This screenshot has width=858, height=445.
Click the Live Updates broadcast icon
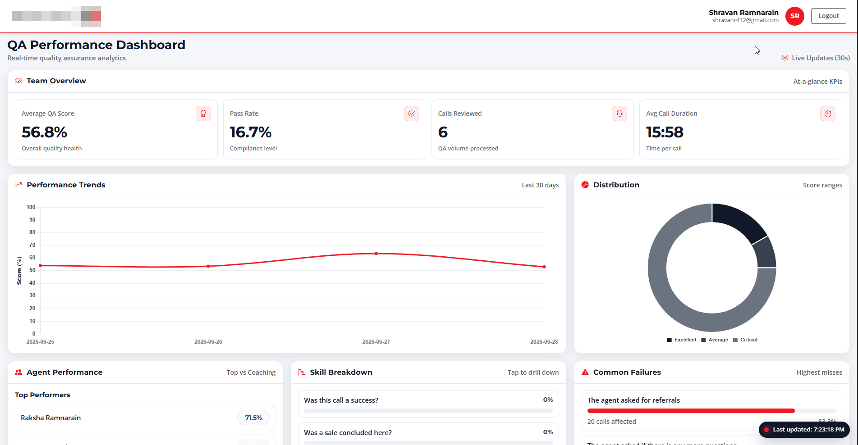[785, 58]
